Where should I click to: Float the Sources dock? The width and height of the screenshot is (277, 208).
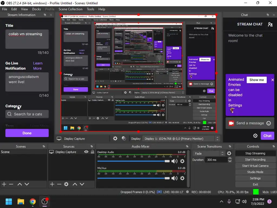pos(91,147)
